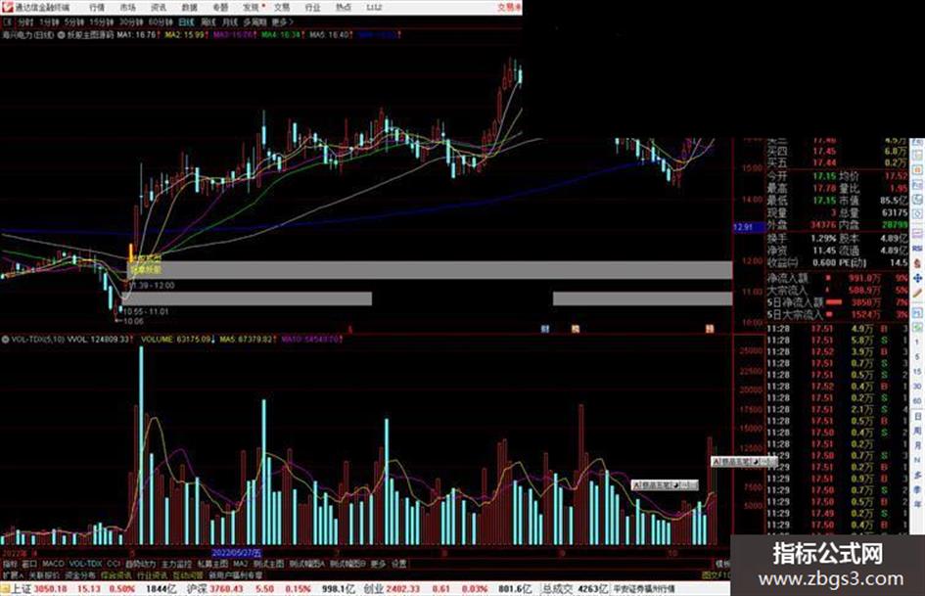
Task: Click the 11.39-12.00 gap label
Action: pos(152,286)
